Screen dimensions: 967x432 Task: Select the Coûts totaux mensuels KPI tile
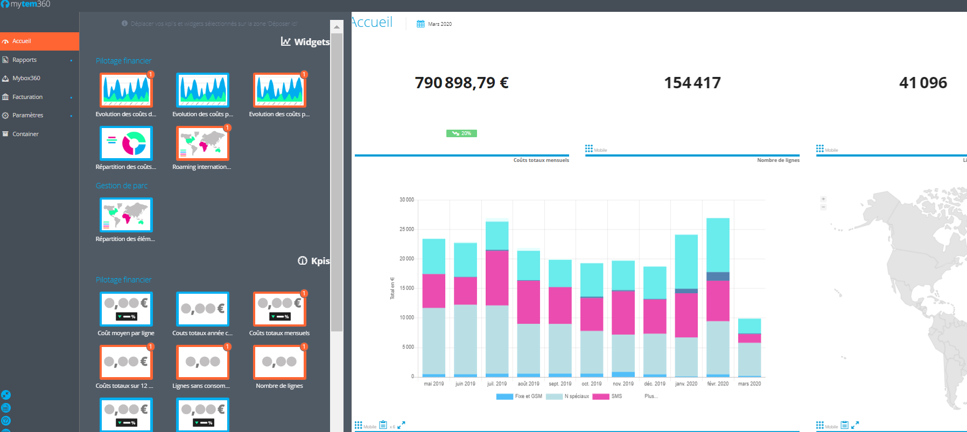tap(279, 309)
